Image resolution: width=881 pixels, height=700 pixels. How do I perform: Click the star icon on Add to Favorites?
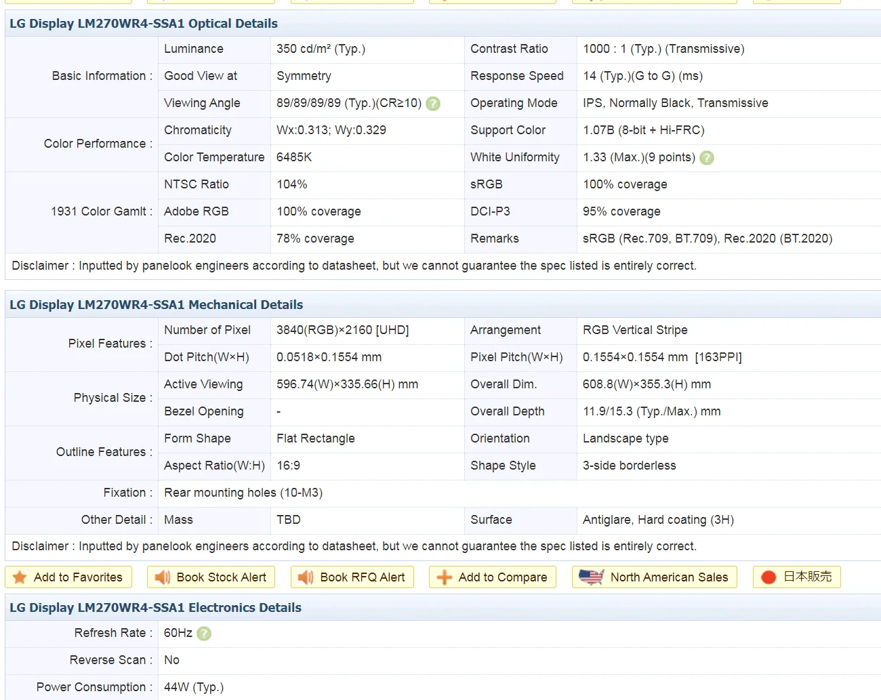20,577
